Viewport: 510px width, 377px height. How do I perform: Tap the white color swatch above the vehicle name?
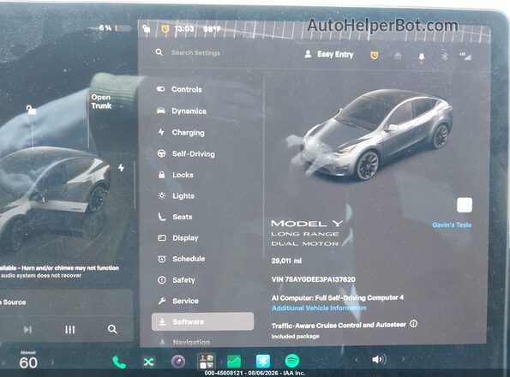[465, 205]
